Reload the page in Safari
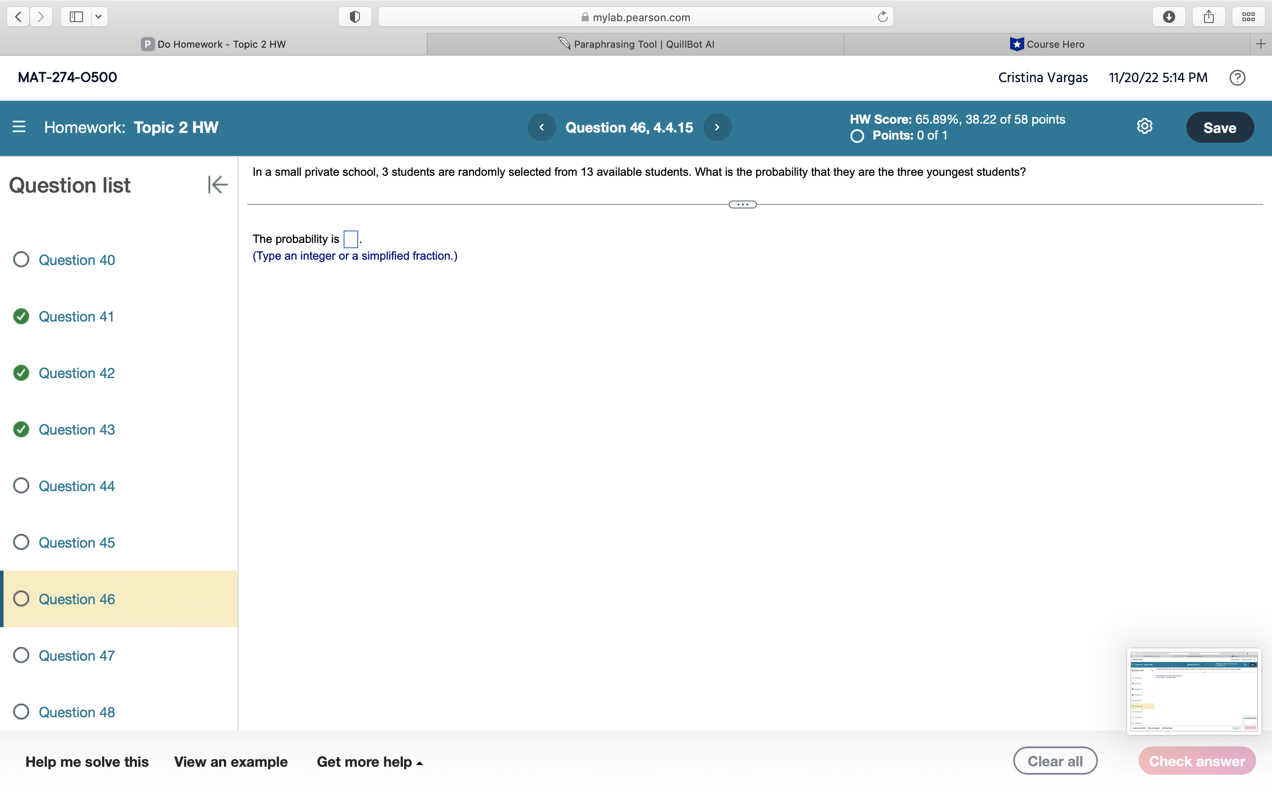This screenshot has width=1272, height=795. pyautogui.click(x=882, y=17)
